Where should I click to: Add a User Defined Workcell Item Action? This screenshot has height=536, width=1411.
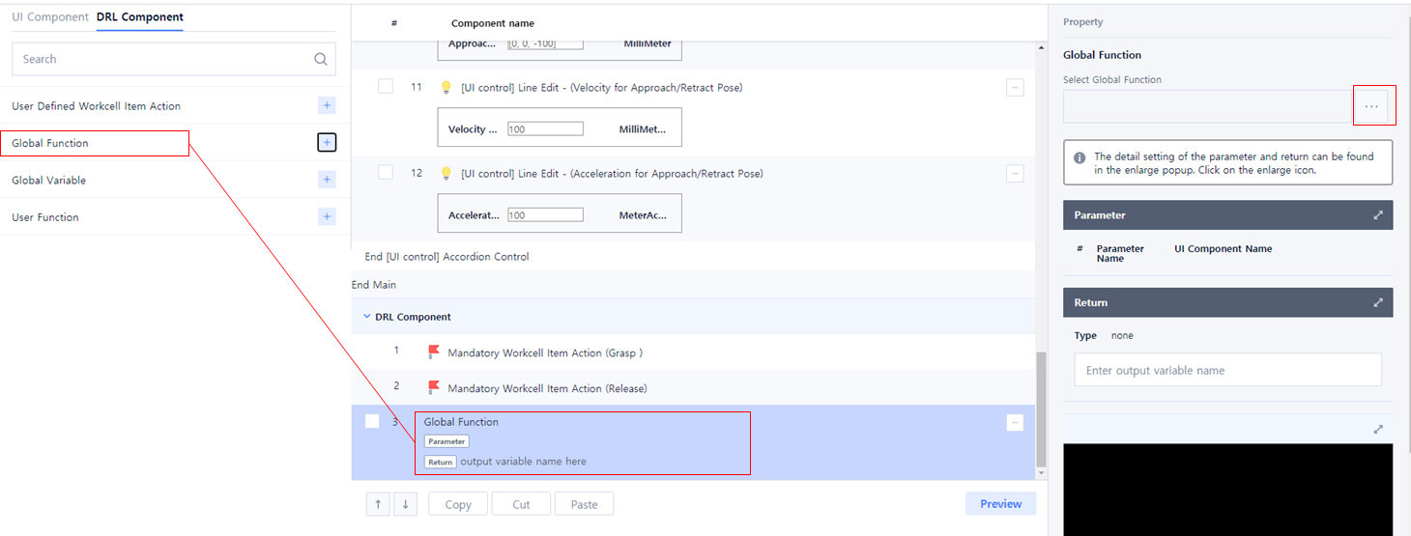[327, 106]
